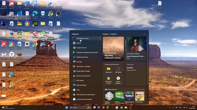Click the panel scrollbar's down arrow
Viewport: 197px width, 110px height.
(148, 102)
